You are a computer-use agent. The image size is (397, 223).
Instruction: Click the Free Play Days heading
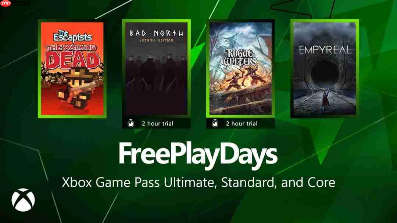[x=198, y=154]
